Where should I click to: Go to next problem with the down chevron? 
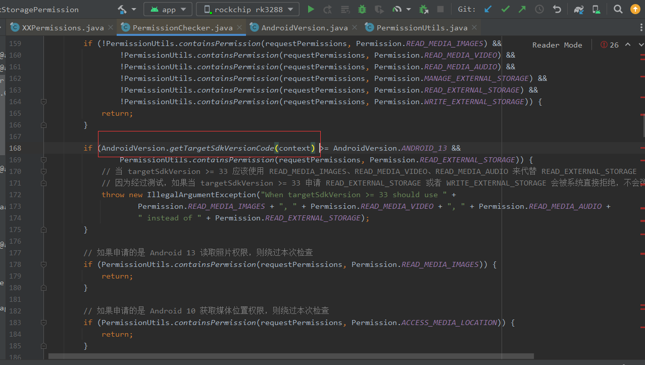pos(640,44)
